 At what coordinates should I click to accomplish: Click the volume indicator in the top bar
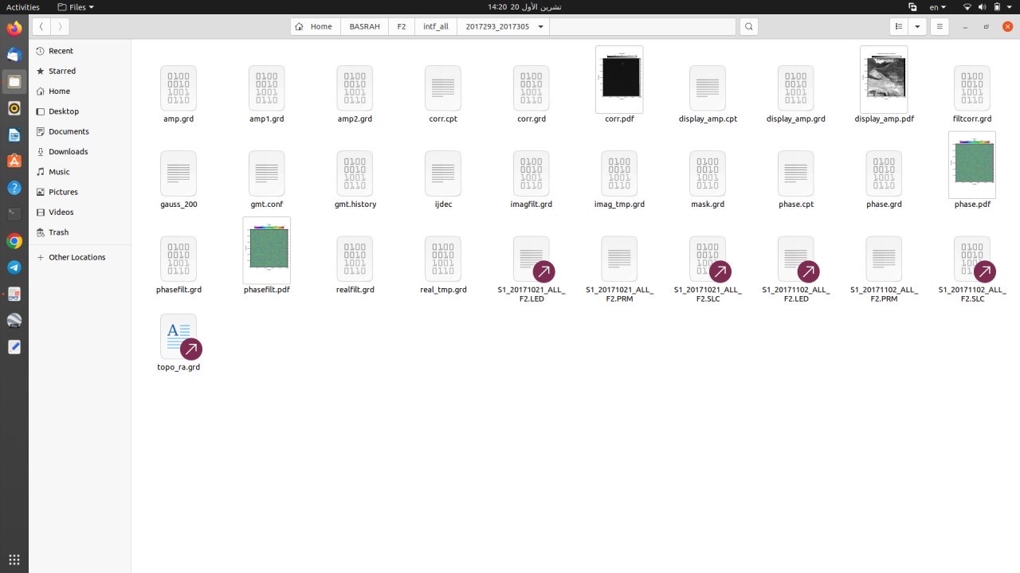point(982,6)
